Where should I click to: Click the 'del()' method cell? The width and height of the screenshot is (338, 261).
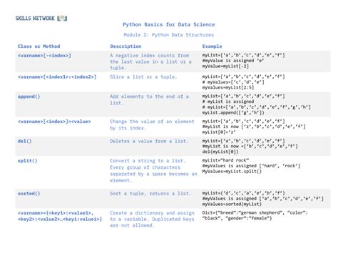click(24, 141)
